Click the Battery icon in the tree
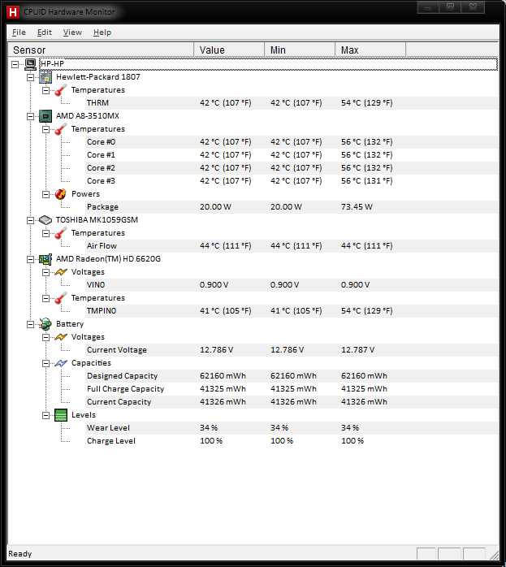The image size is (506, 567). click(45, 324)
